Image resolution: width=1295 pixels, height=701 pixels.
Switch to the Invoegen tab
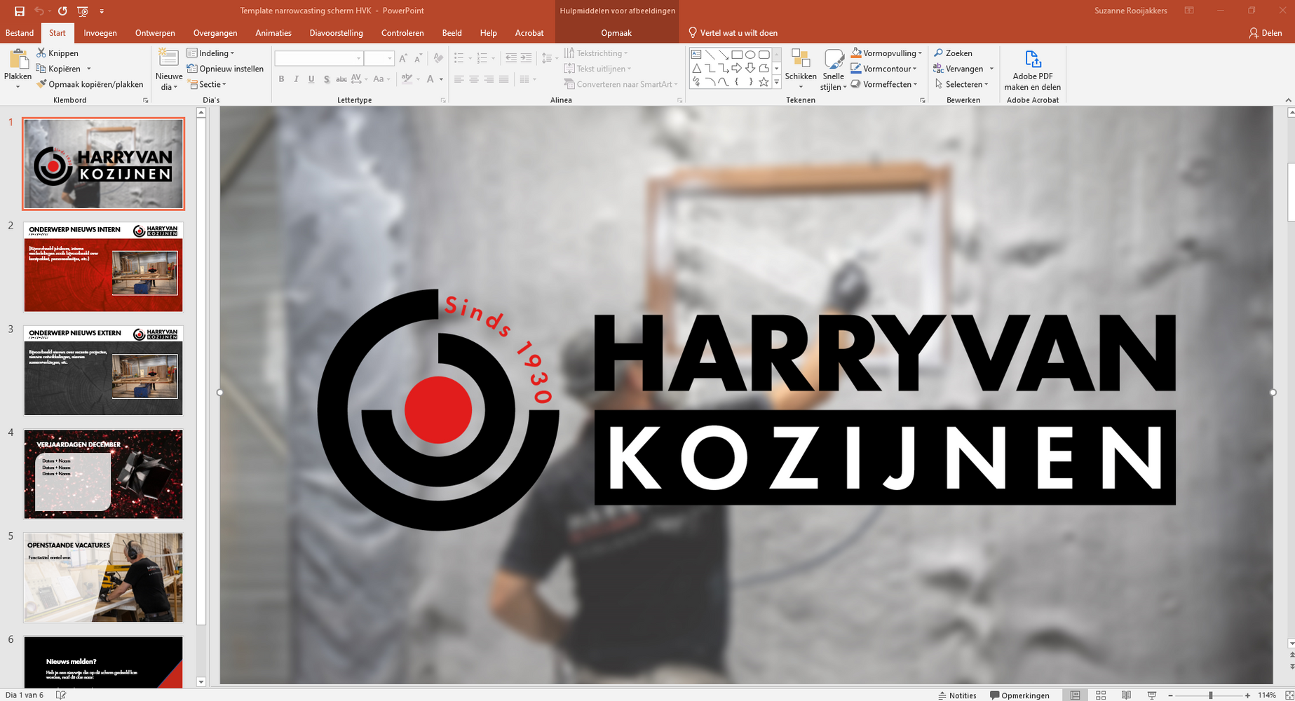[x=100, y=33]
